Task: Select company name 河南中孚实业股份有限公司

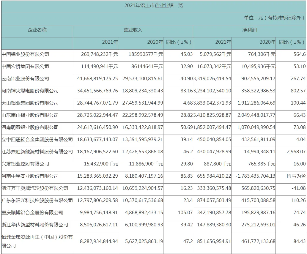Action: (30, 176)
